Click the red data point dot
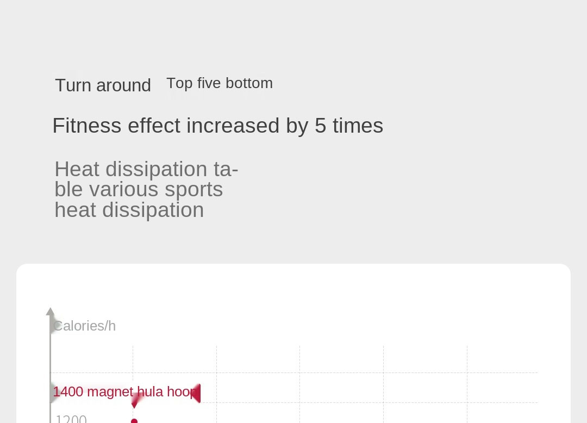The image size is (587, 423). coord(134,421)
